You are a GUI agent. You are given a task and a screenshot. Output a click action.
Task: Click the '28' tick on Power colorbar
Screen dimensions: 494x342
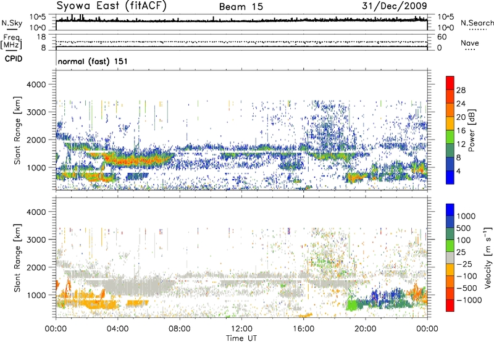tap(461, 90)
